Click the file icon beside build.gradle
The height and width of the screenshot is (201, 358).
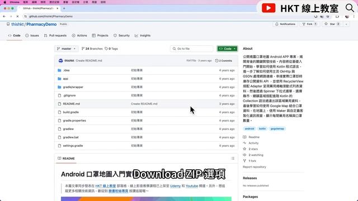[x=59, y=112]
